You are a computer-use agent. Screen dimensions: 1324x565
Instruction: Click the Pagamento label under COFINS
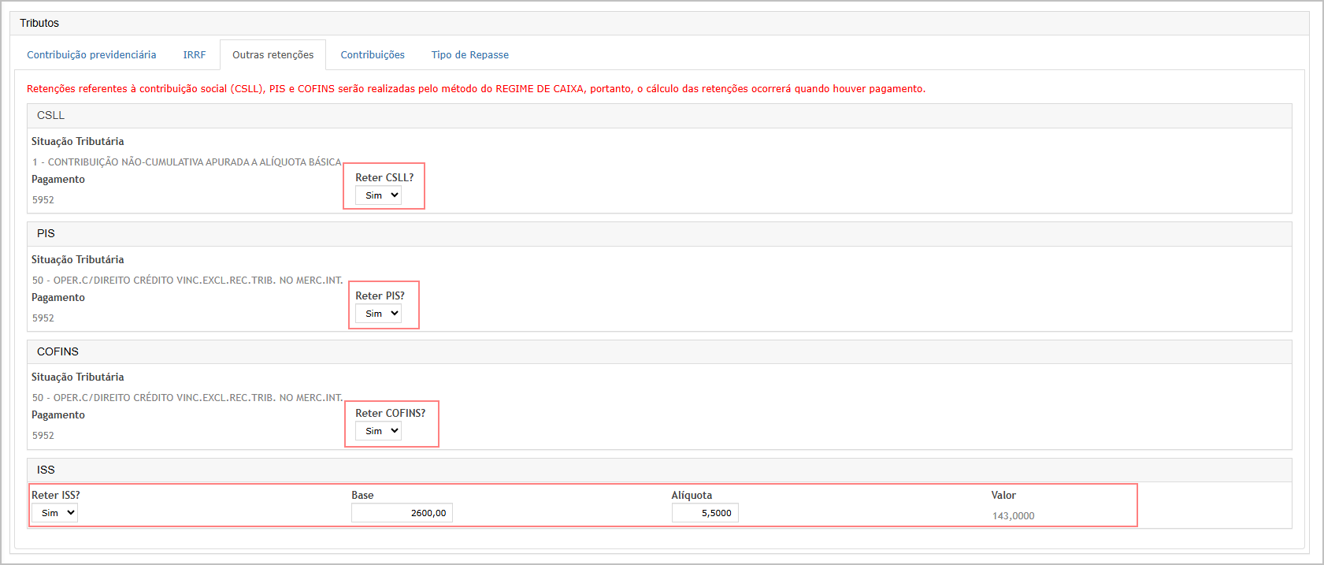tap(58, 415)
